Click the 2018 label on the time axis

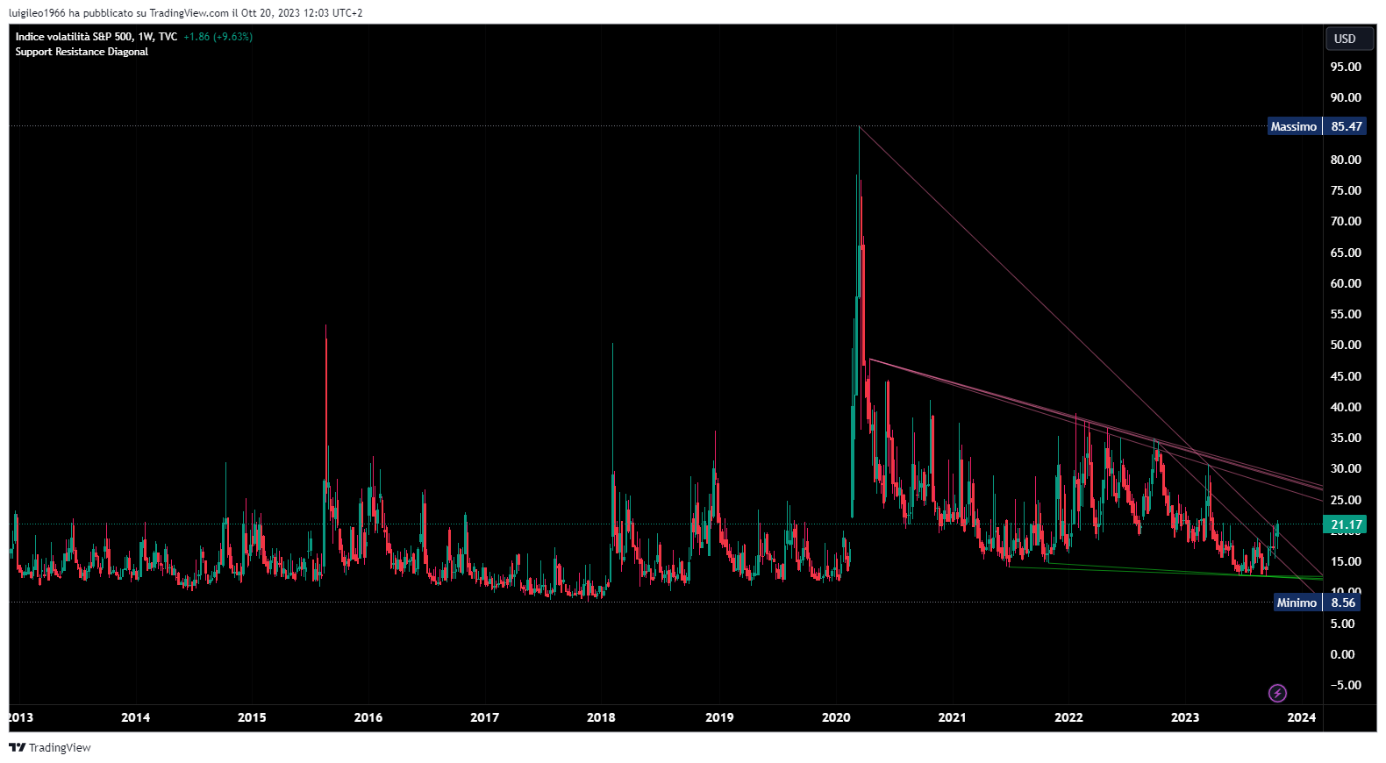[x=601, y=717]
